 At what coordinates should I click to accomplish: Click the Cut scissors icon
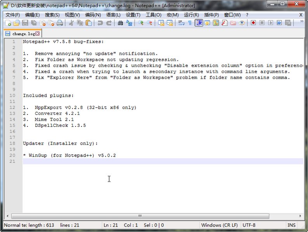click(x=71, y=23)
